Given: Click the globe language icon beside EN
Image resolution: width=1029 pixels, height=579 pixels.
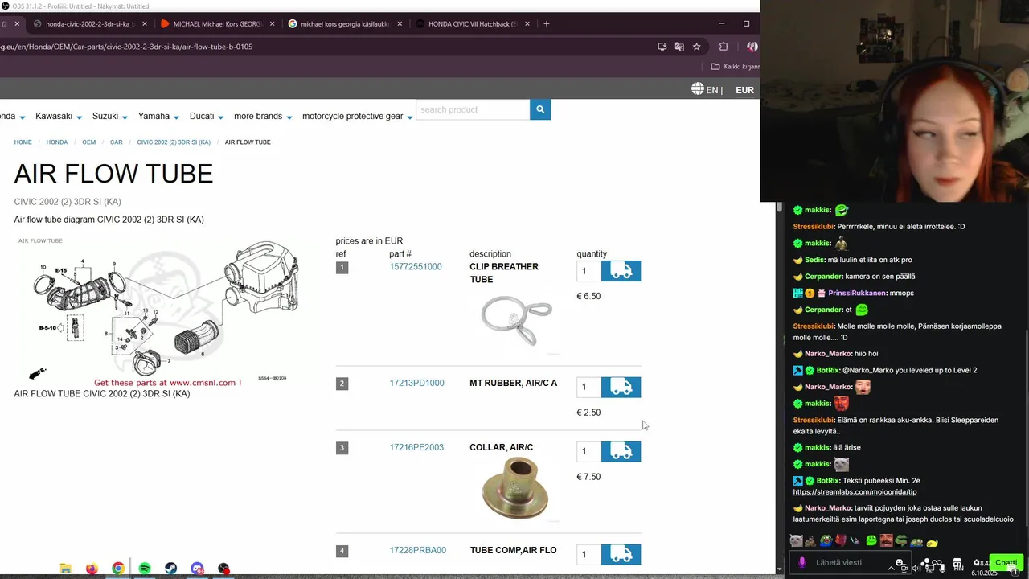Looking at the screenshot, I should [698, 89].
